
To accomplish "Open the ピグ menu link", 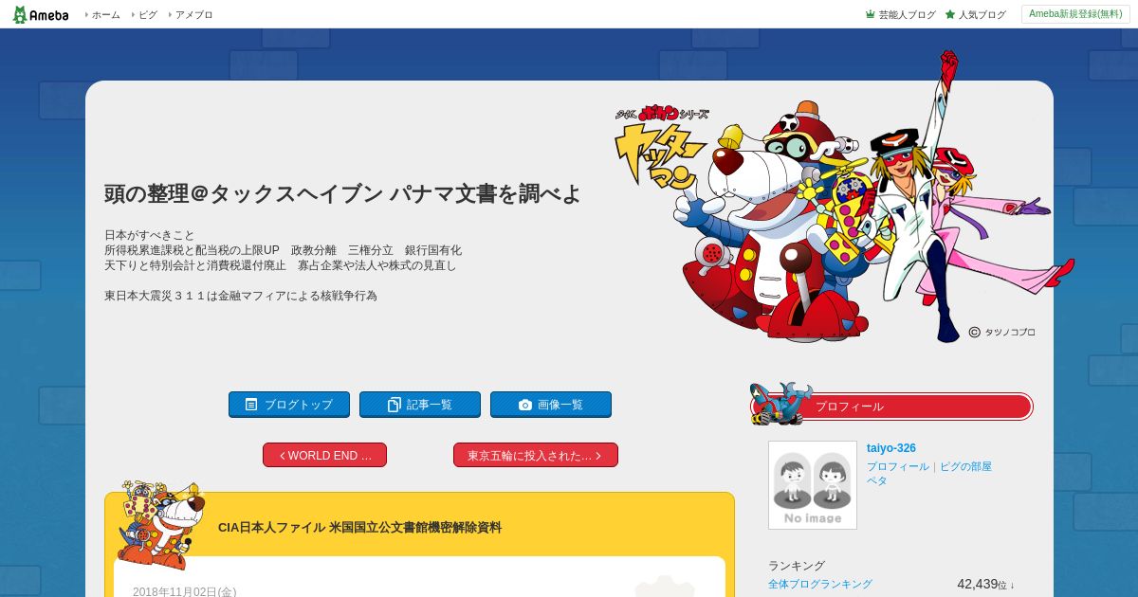I will 148,15.
